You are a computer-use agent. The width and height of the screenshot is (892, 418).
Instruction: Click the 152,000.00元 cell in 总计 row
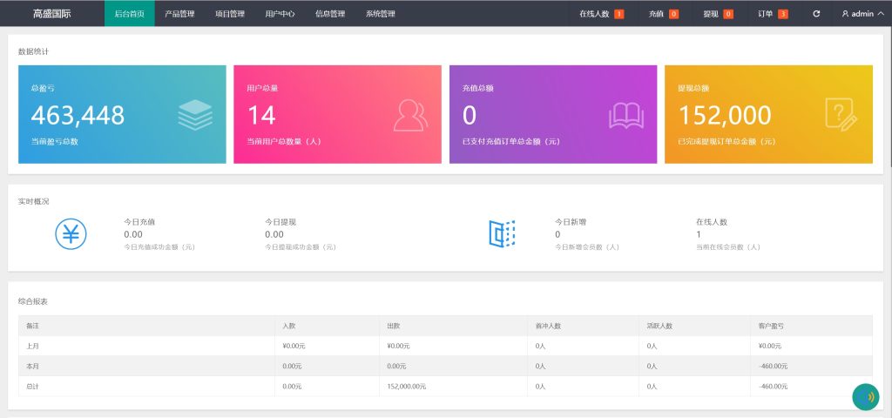tap(406, 386)
